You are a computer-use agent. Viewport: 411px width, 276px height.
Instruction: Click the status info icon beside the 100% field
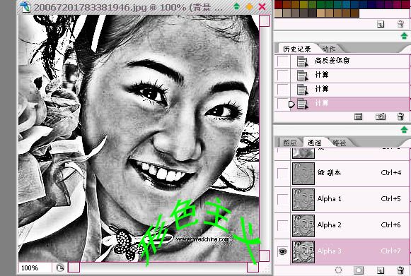(60, 268)
